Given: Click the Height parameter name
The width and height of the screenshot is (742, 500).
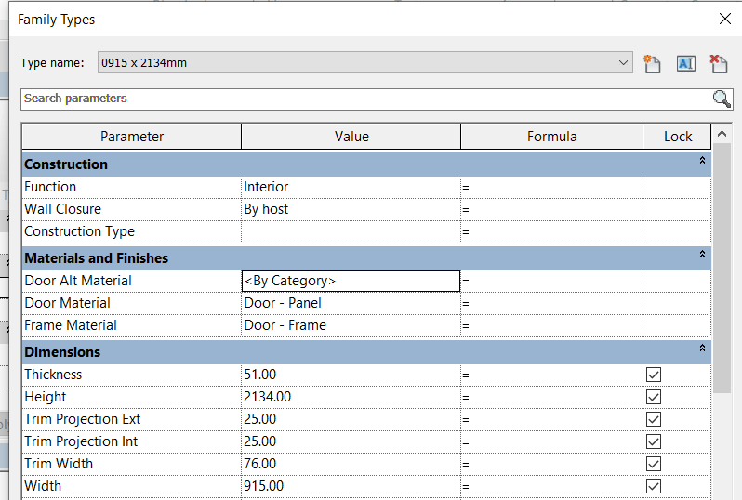Looking at the screenshot, I should pos(46,397).
